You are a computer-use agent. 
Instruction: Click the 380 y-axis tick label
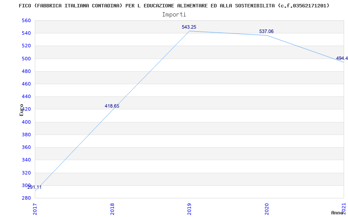coord(26,135)
